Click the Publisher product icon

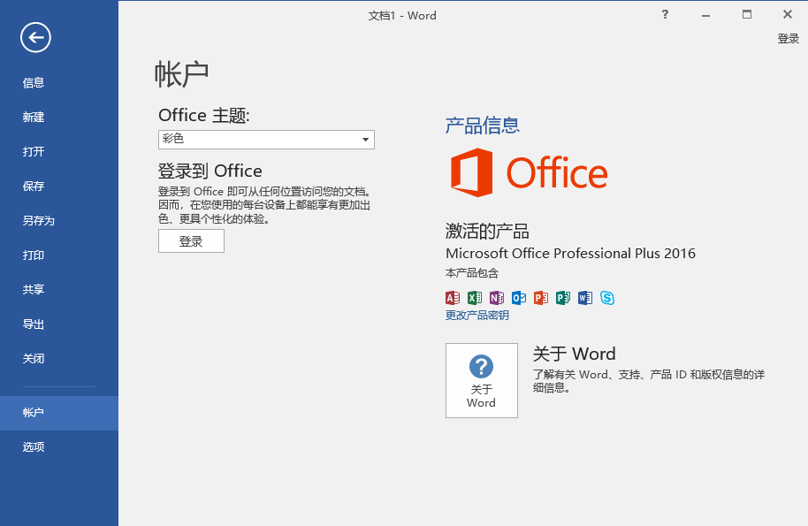[x=563, y=298]
